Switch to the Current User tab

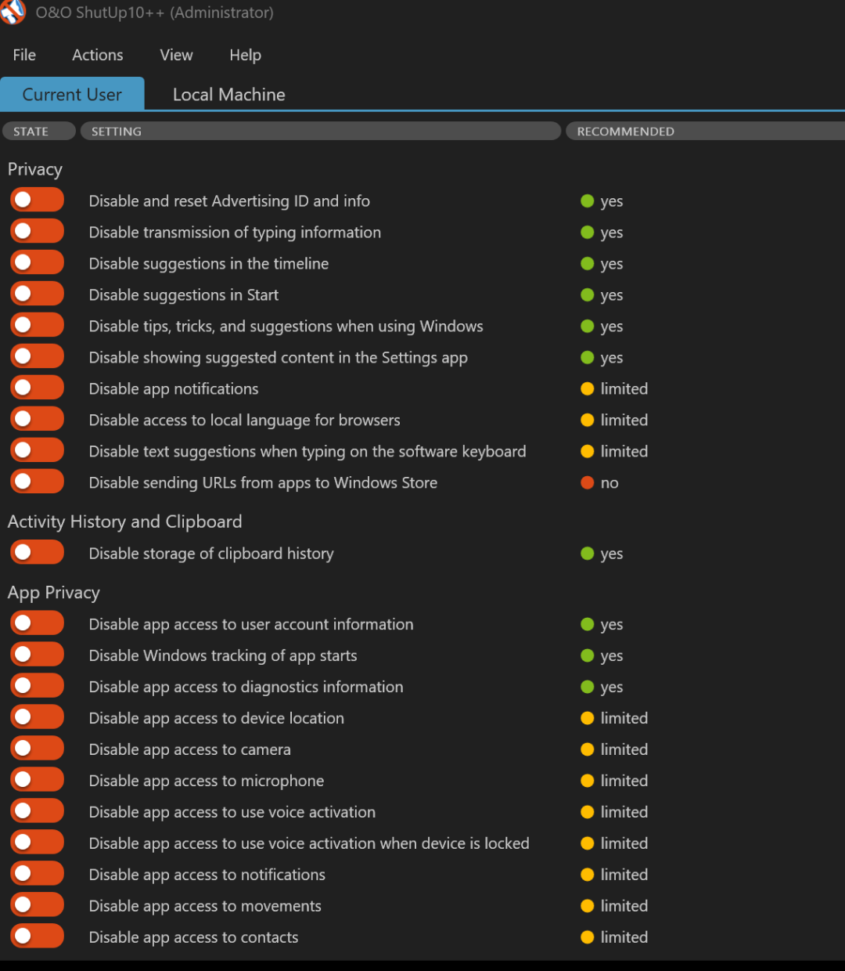[x=72, y=94]
